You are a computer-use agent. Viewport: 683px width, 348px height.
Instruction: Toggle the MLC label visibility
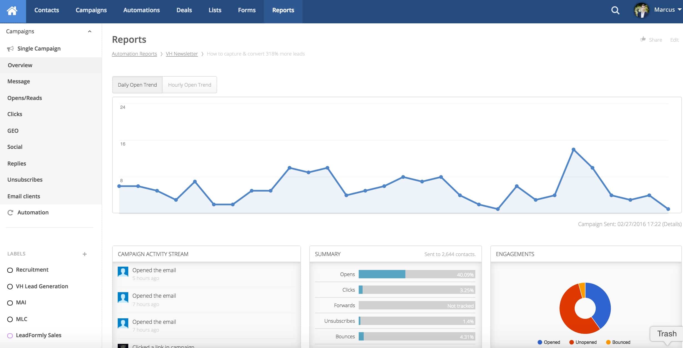tap(10, 319)
